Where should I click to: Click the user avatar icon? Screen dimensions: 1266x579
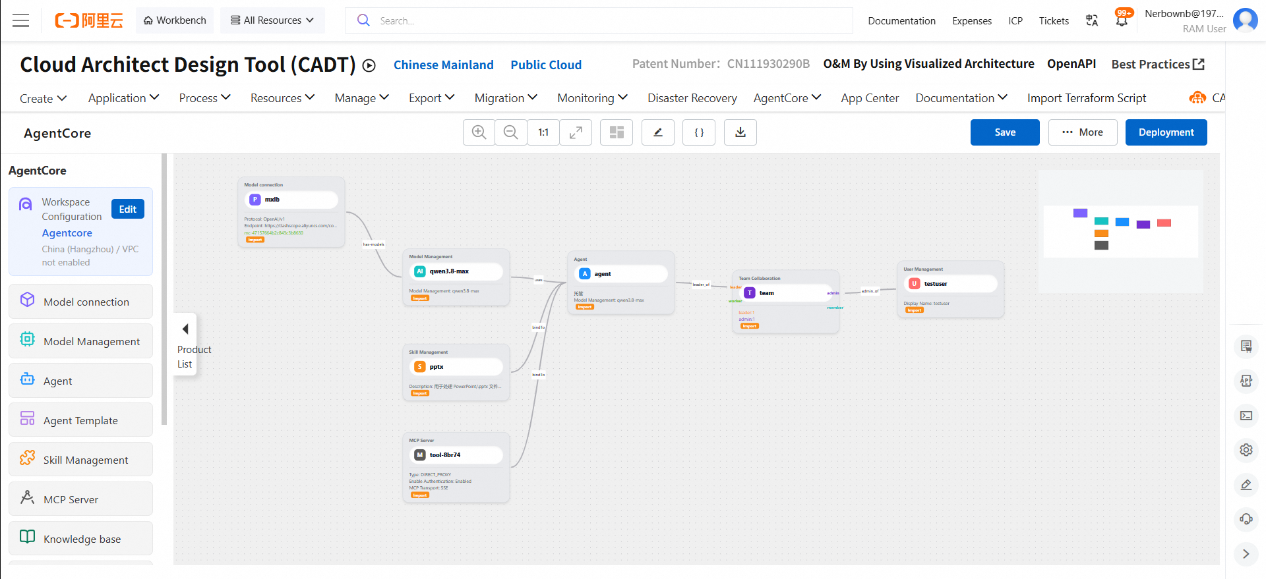tap(1245, 20)
